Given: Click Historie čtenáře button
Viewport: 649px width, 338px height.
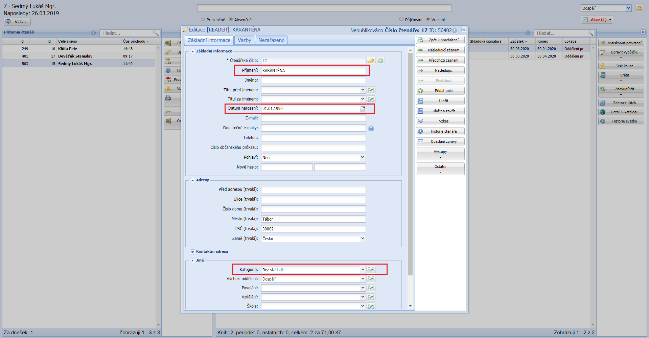Looking at the screenshot, I should point(440,131).
